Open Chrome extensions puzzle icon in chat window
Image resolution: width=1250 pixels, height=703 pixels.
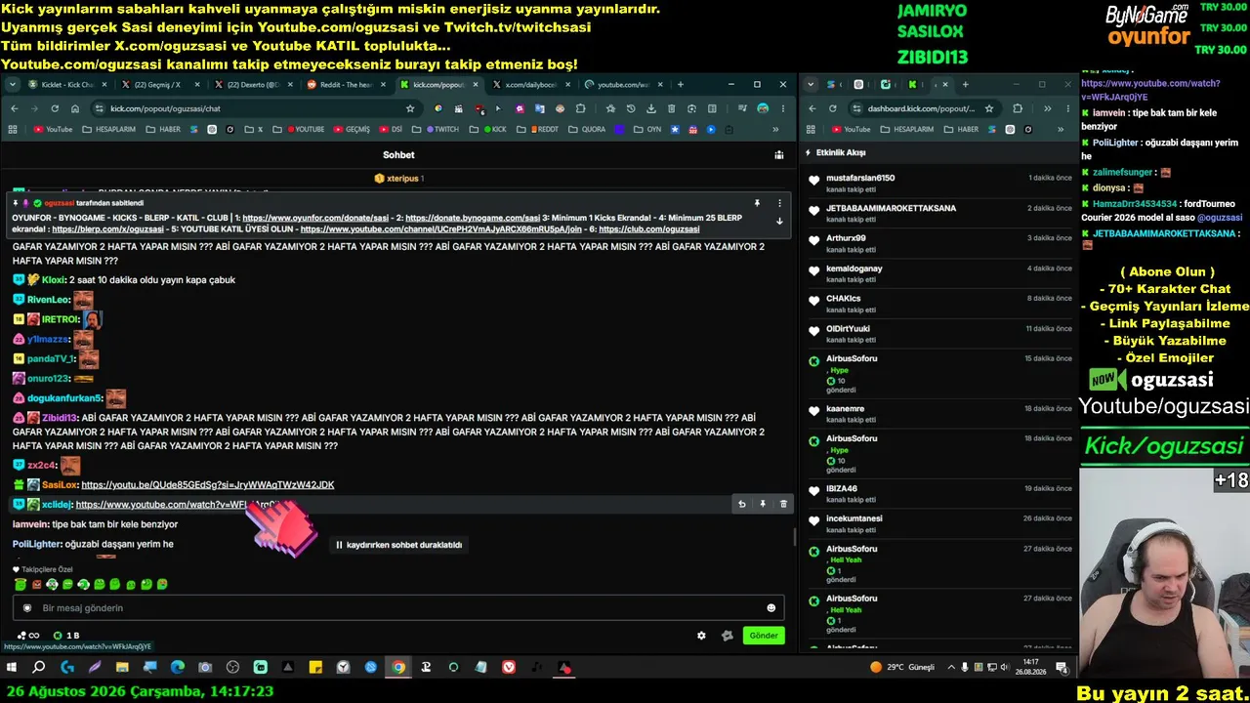tap(580, 108)
